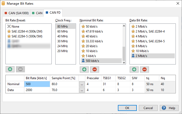Edit the Nominal bit rate 500 field
This screenshot has width=182, height=114.
pos(36,84)
